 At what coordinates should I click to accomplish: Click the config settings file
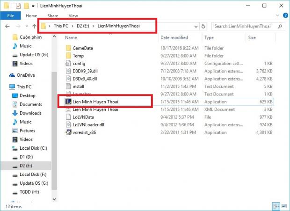point(78,63)
